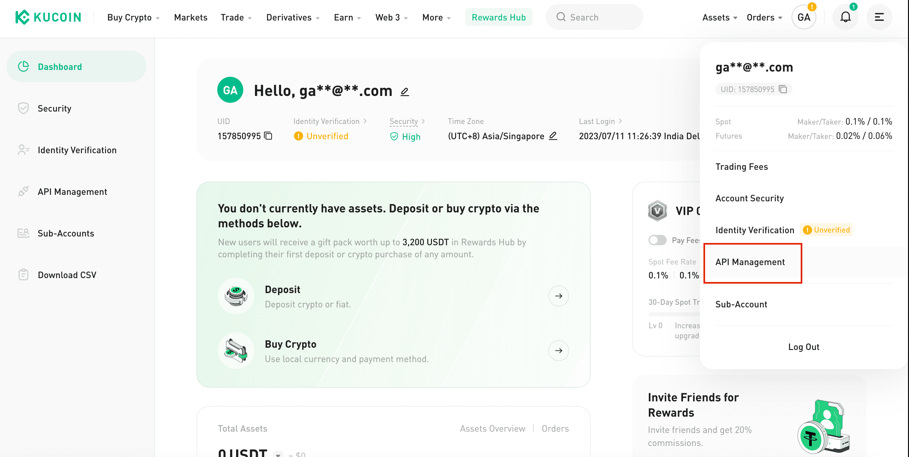Viewport: 909px width, 457px height.
Task: Toggle the Pay Fees switch
Action: point(657,240)
